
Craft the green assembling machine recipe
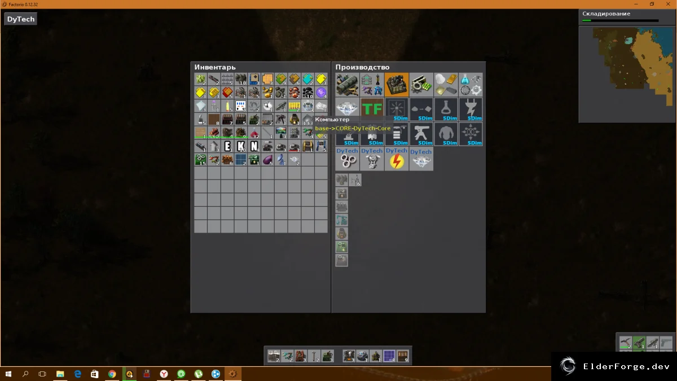click(341, 247)
